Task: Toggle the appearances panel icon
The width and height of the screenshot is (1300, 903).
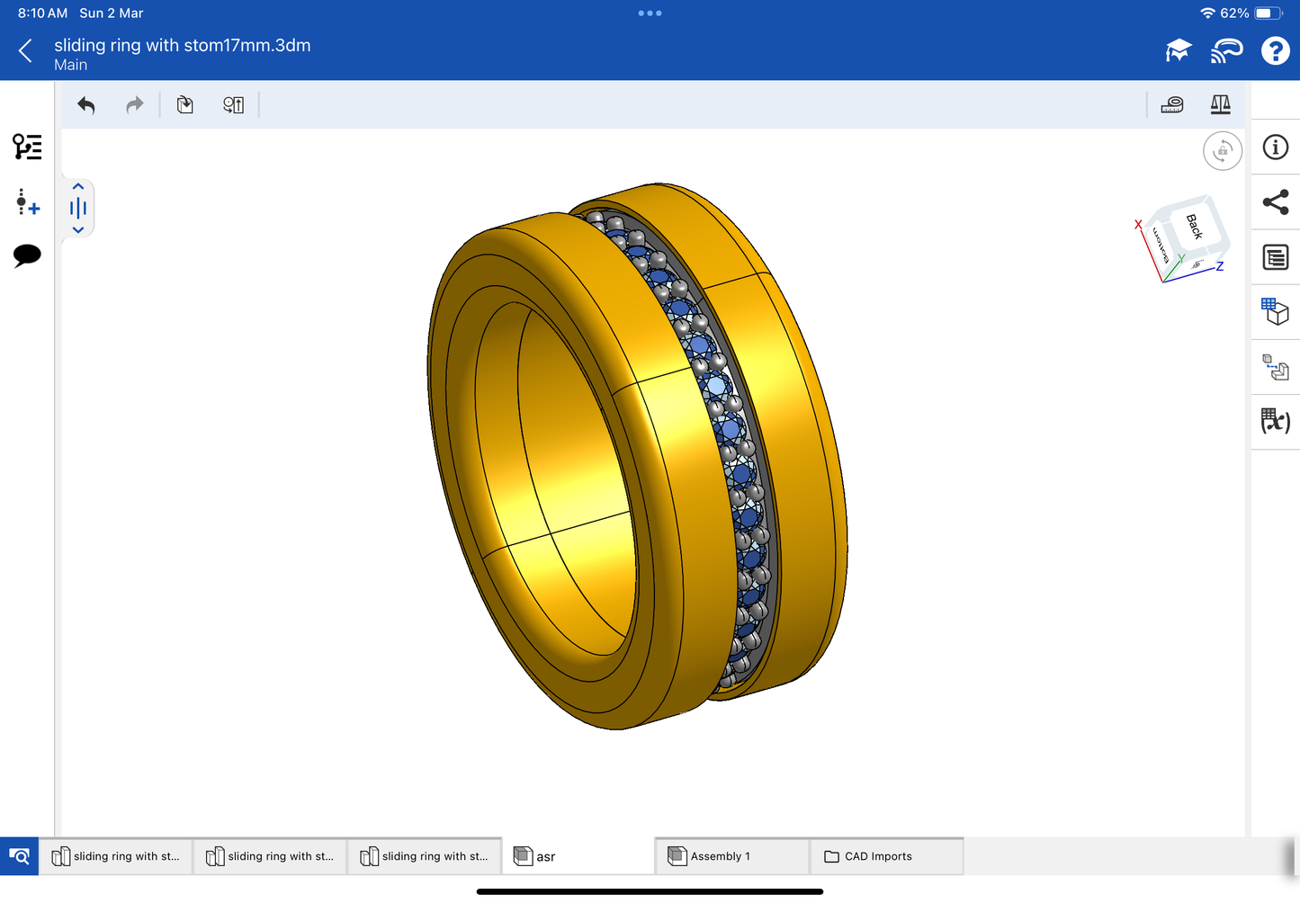Action: pyautogui.click(x=1275, y=312)
